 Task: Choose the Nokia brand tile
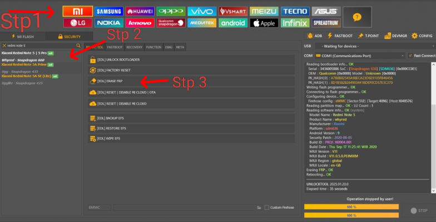[109, 23]
